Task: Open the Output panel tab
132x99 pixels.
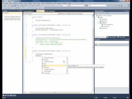Action: pyautogui.click(x=13, y=95)
